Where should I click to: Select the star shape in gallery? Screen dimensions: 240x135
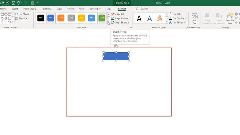pyautogui.click(x=9, y=22)
